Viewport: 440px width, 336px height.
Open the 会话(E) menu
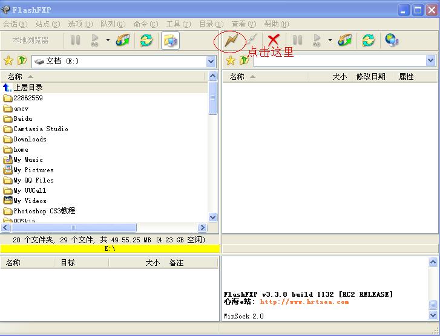(15, 24)
